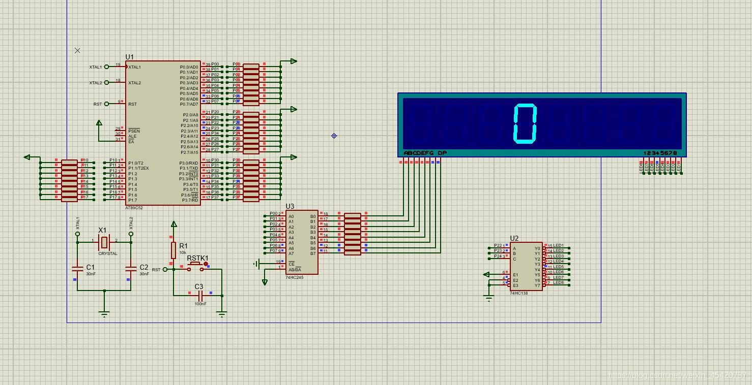Viewport: 752px width, 385px height.
Task: Click the 30nF value label of C2
Action: click(x=144, y=274)
